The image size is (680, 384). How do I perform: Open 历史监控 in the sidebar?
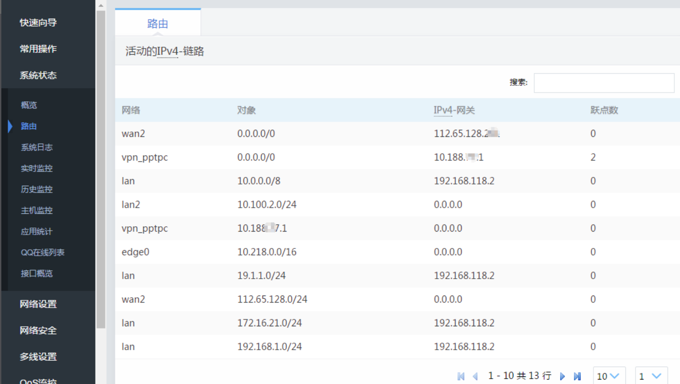[x=36, y=189]
